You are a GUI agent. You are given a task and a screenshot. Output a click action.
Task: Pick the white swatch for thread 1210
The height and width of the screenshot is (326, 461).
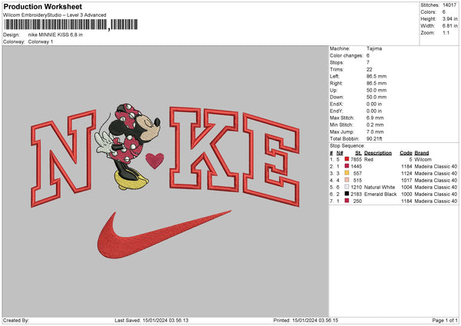tap(347, 187)
